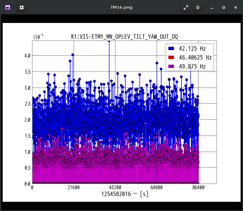Click the plot title K1:VIS-ETMY_MN_OPLEV_TILT_YAW_OUT_DQ
The height and width of the screenshot is (211, 243).
click(124, 37)
